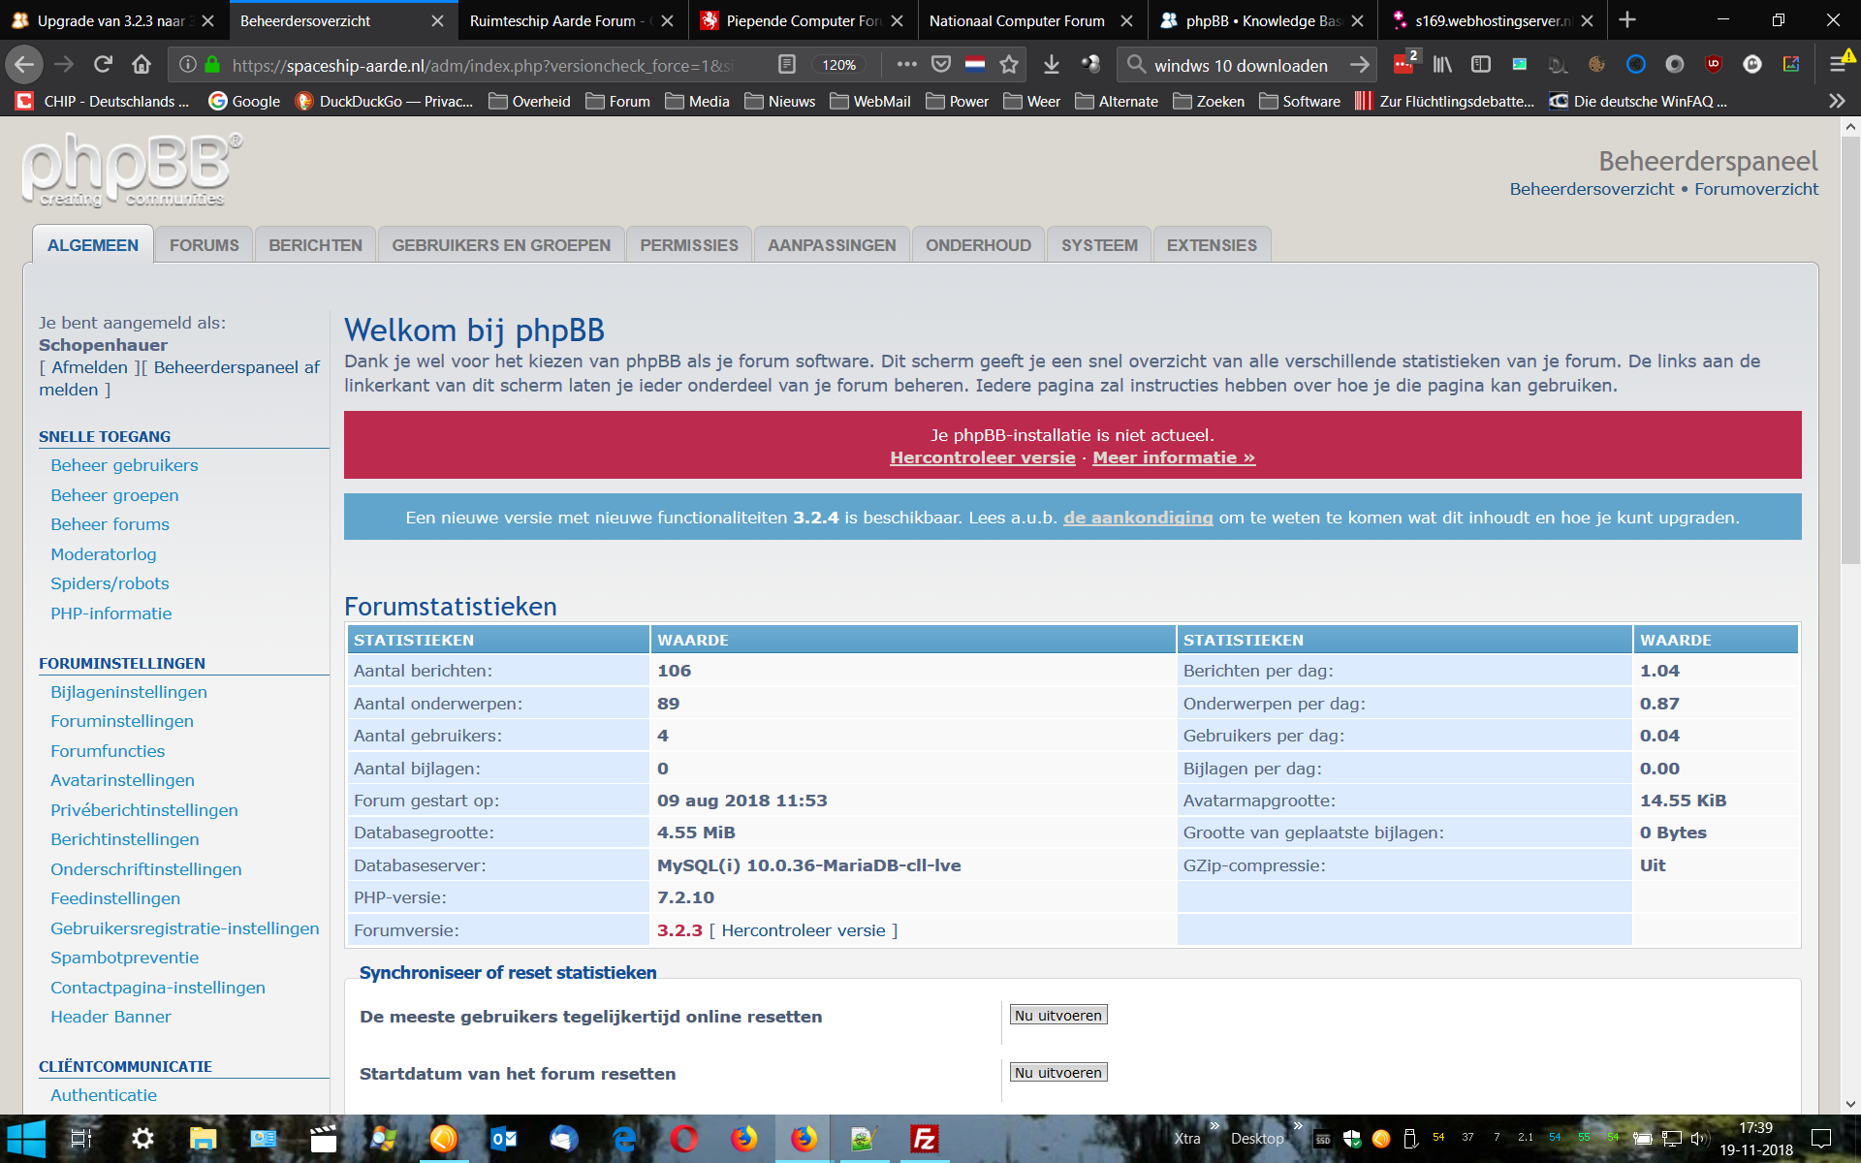Image resolution: width=1861 pixels, height=1163 pixels.
Task: Run reset of most users online
Action: coord(1058,1015)
